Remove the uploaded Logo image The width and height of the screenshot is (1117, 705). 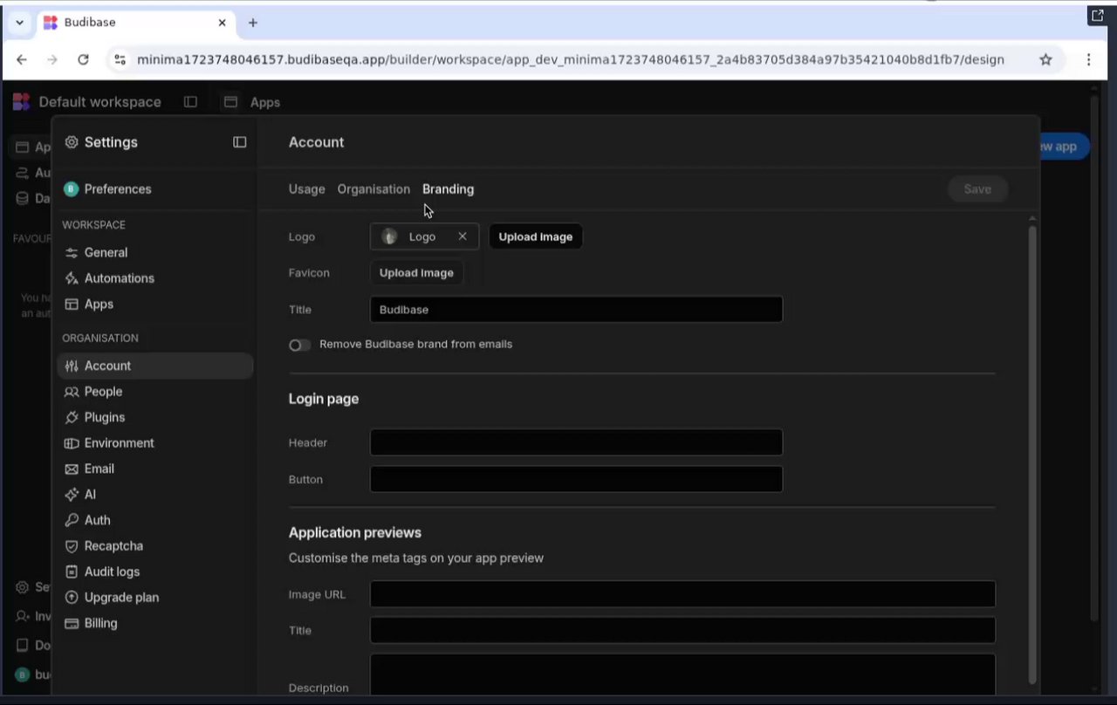tap(463, 236)
